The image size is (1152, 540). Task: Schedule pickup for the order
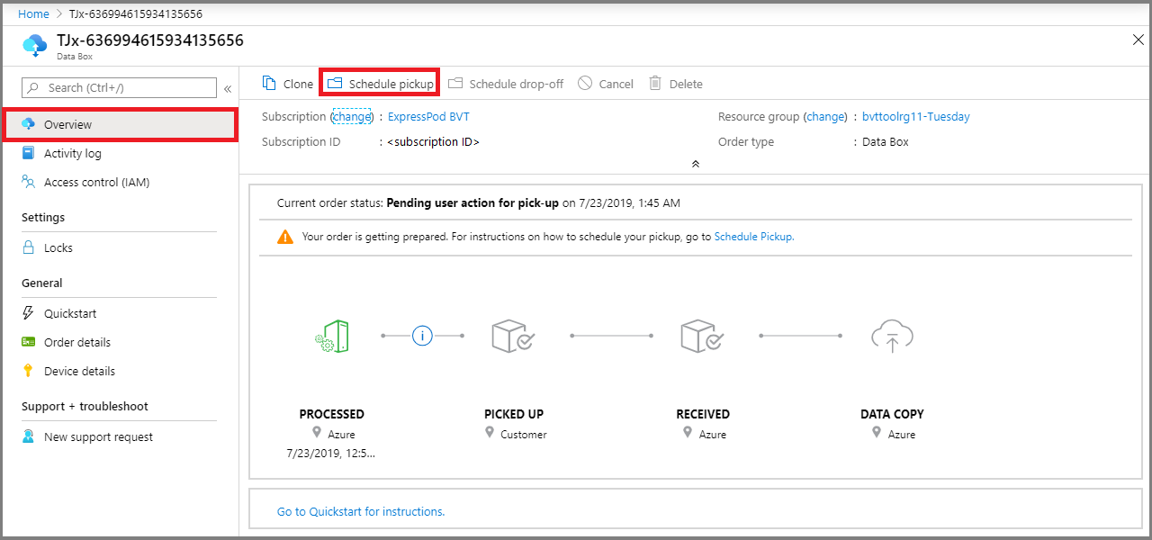(x=379, y=83)
